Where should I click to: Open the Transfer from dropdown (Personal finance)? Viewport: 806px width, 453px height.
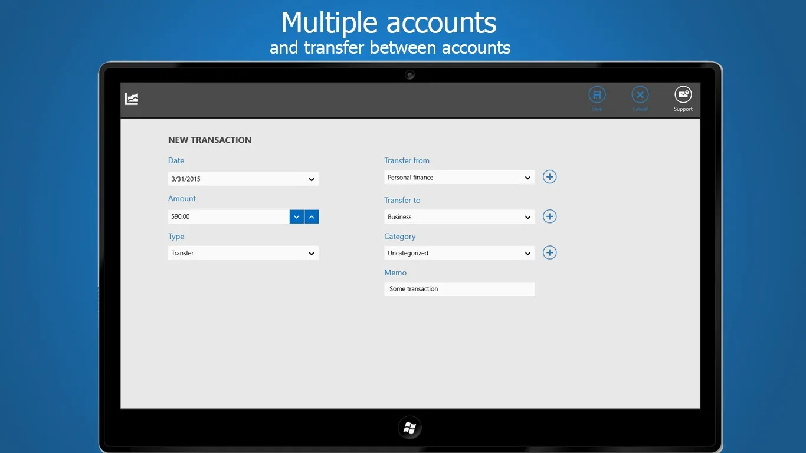pos(460,177)
